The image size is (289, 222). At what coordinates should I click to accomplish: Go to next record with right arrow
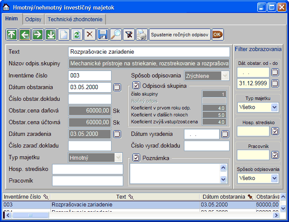click(x=38, y=35)
